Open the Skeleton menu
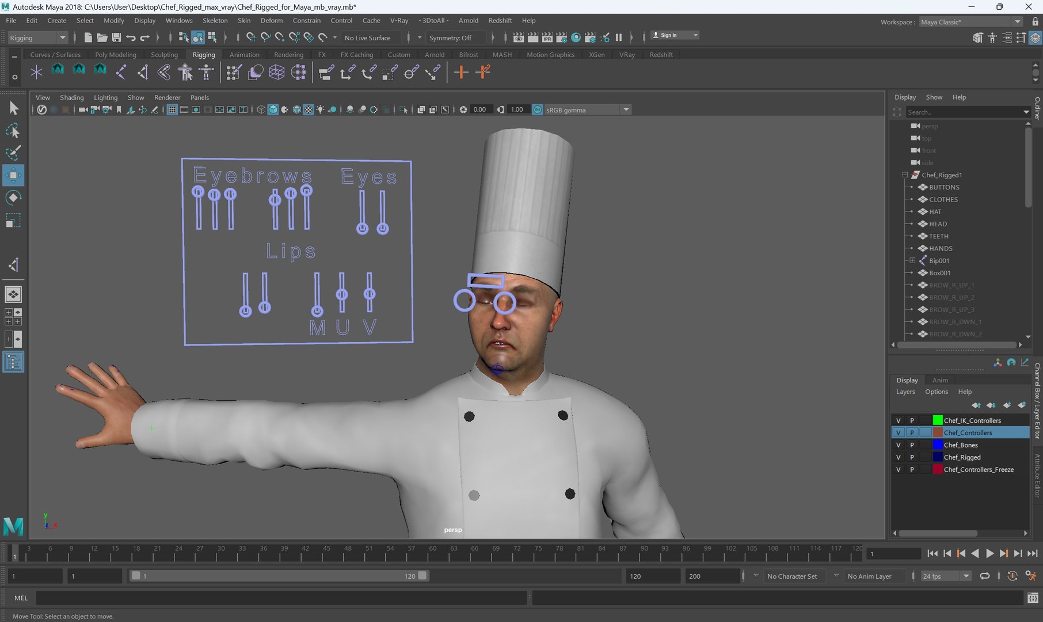Image resolution: width=1043 pixels, height=622 pixels. tap(215, 20)
